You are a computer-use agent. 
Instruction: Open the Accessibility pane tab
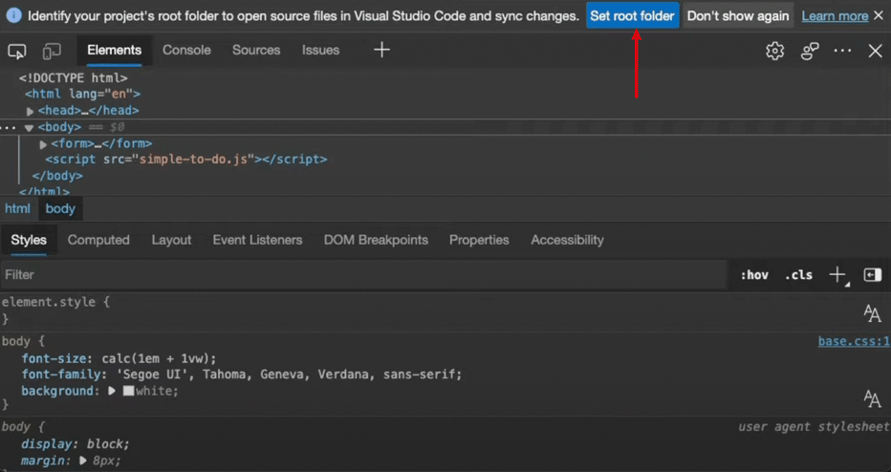coord(567,240)
